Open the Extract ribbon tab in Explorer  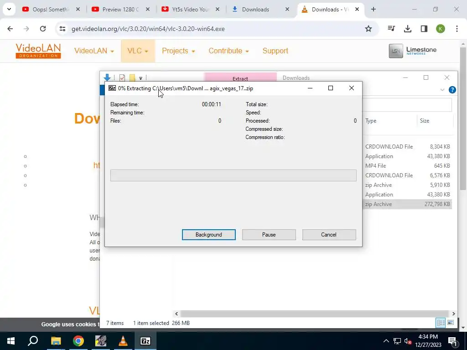coord(240,78)
